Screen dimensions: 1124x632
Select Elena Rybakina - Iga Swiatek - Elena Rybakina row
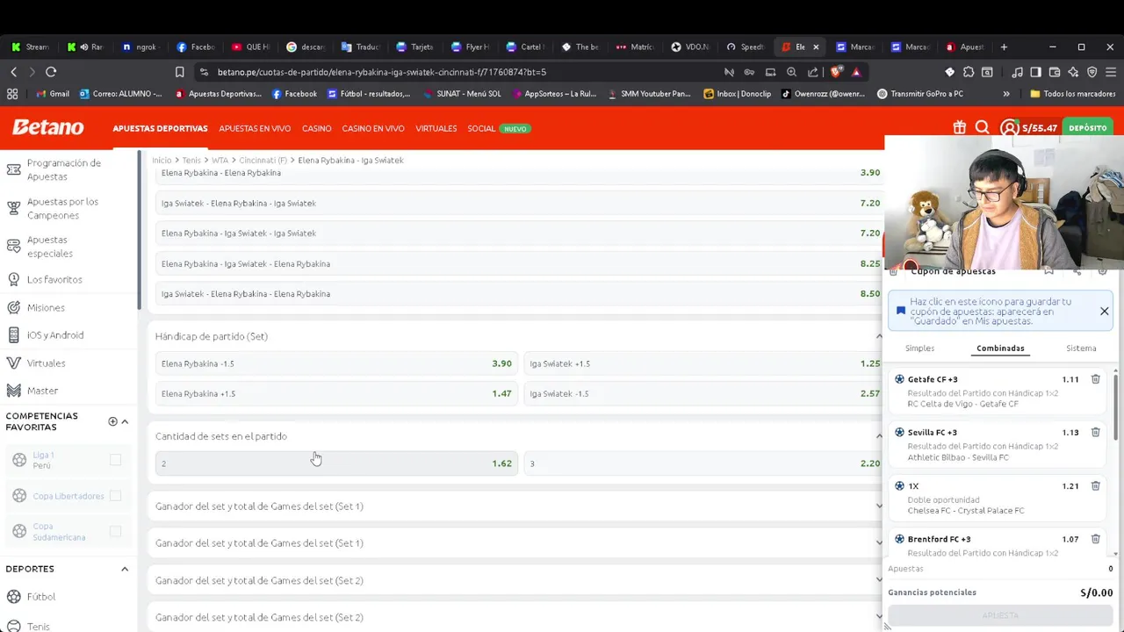[519, 263]
